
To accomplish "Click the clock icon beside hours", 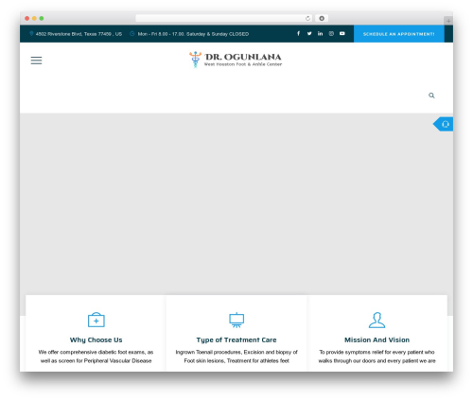I will 132,33.
